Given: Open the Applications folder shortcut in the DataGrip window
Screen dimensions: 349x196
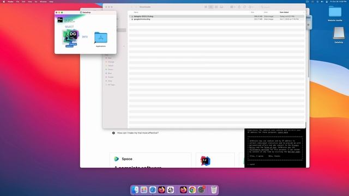Looking at the screenshot, I should pos(100,38).
